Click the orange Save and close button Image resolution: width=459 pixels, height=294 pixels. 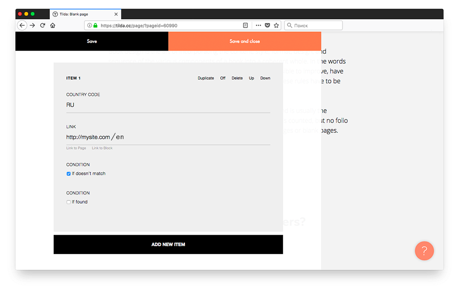pyautogui.click(x=245, y=41)
